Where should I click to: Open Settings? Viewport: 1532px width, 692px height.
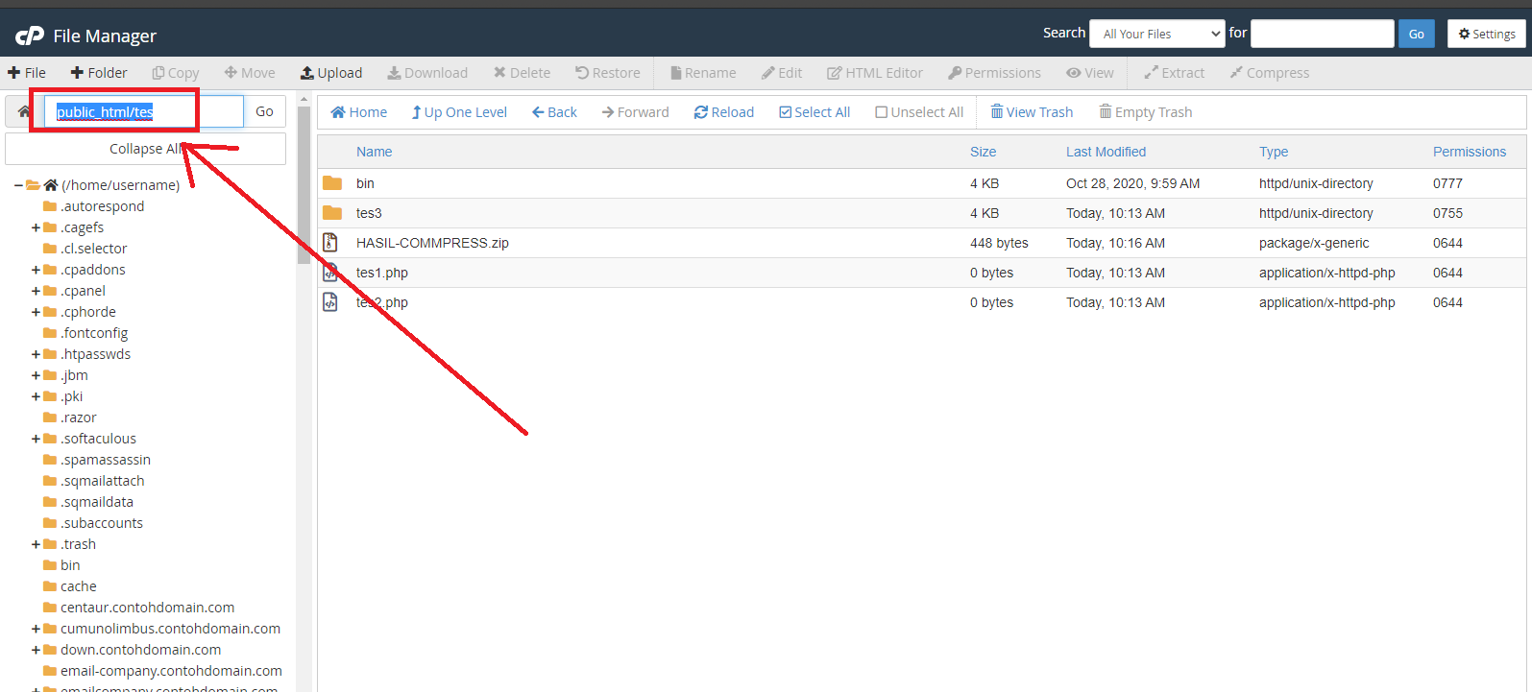[x=1487, y=34]
